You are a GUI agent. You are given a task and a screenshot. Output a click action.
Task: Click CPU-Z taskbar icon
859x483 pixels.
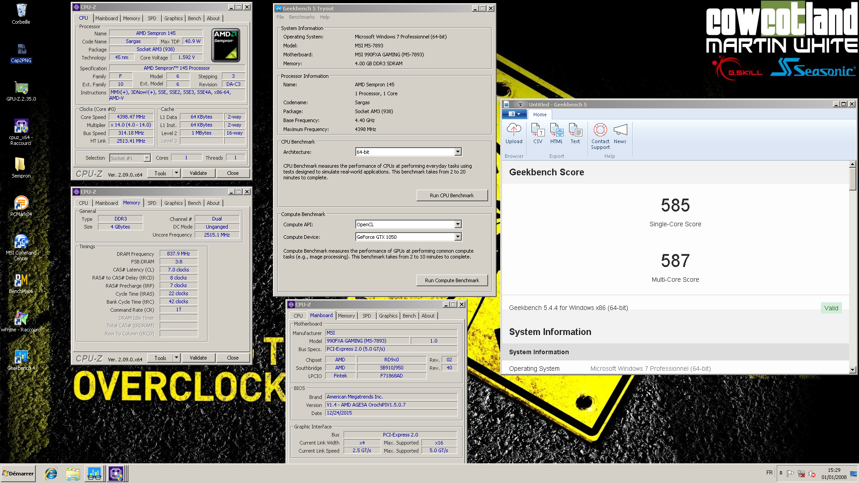116,474
